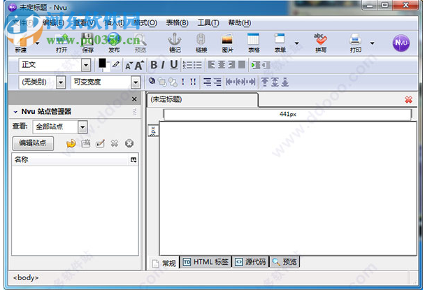Align text left

tap(211, 65)
